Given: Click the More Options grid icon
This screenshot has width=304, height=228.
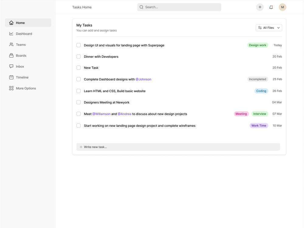Looking at the screenshot, I should click(11, 88).
